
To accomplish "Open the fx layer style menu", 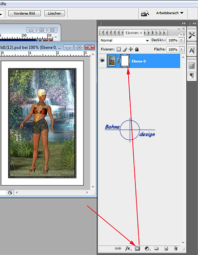I will (128, 248).
